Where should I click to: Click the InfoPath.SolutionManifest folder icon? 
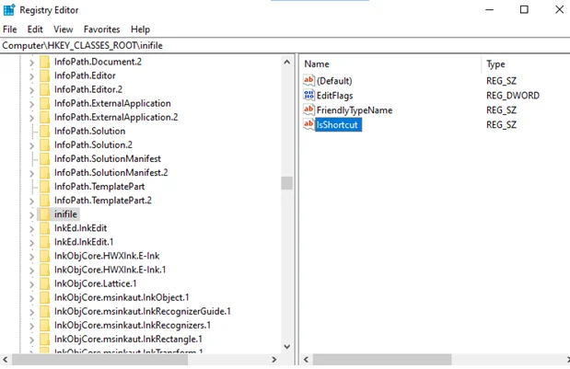pyautogui.click(x=44, y=158)
